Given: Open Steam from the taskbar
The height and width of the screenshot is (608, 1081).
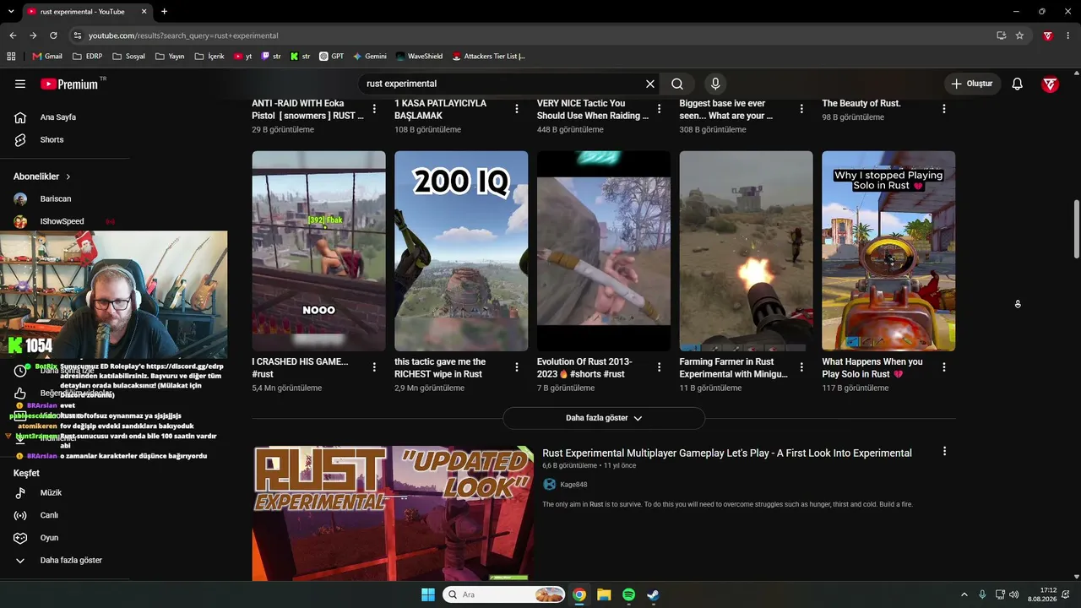Looking at the screenshot, I should coord(653,594).
